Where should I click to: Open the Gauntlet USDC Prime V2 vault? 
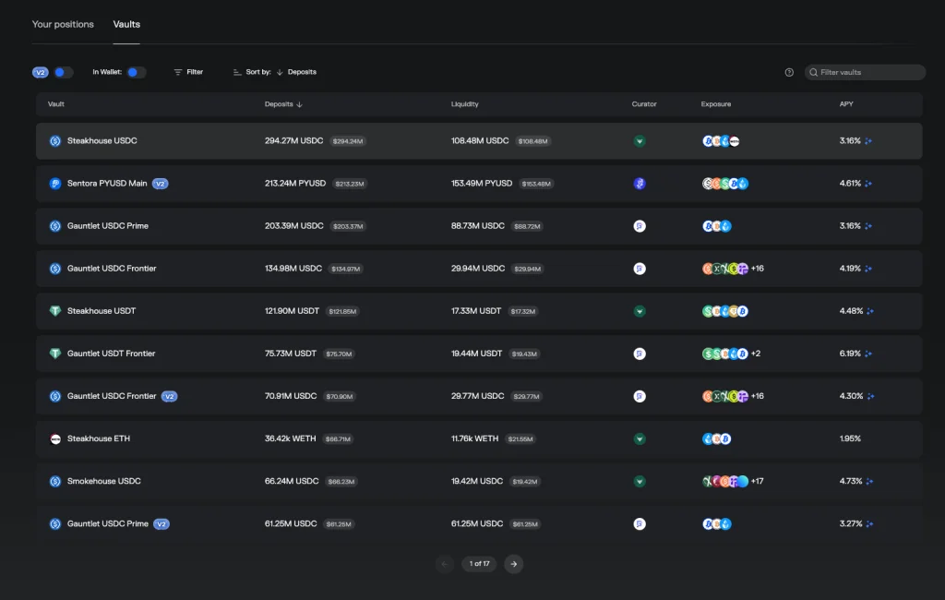point(479,524)
